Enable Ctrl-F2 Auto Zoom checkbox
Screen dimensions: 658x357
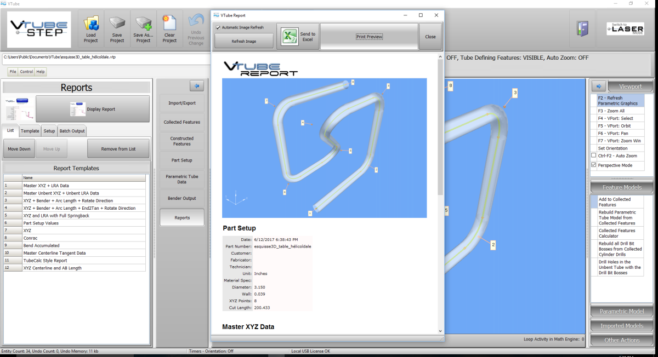(x=593, y=156)
